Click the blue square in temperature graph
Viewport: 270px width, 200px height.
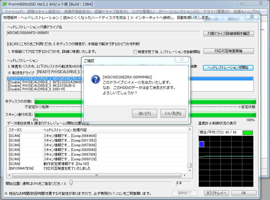coord(202,144)
